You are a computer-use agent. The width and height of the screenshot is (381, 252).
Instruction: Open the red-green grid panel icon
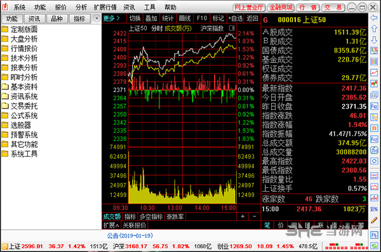[x=374, y=51]
